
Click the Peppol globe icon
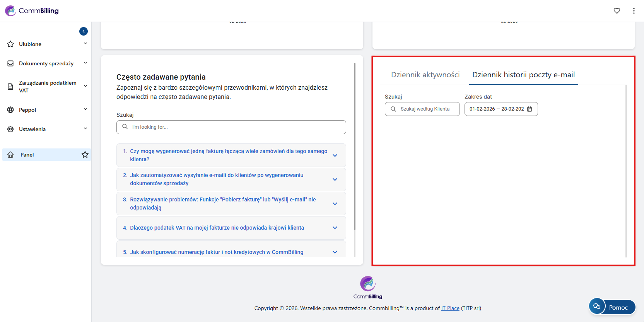[x=10, y=110]
